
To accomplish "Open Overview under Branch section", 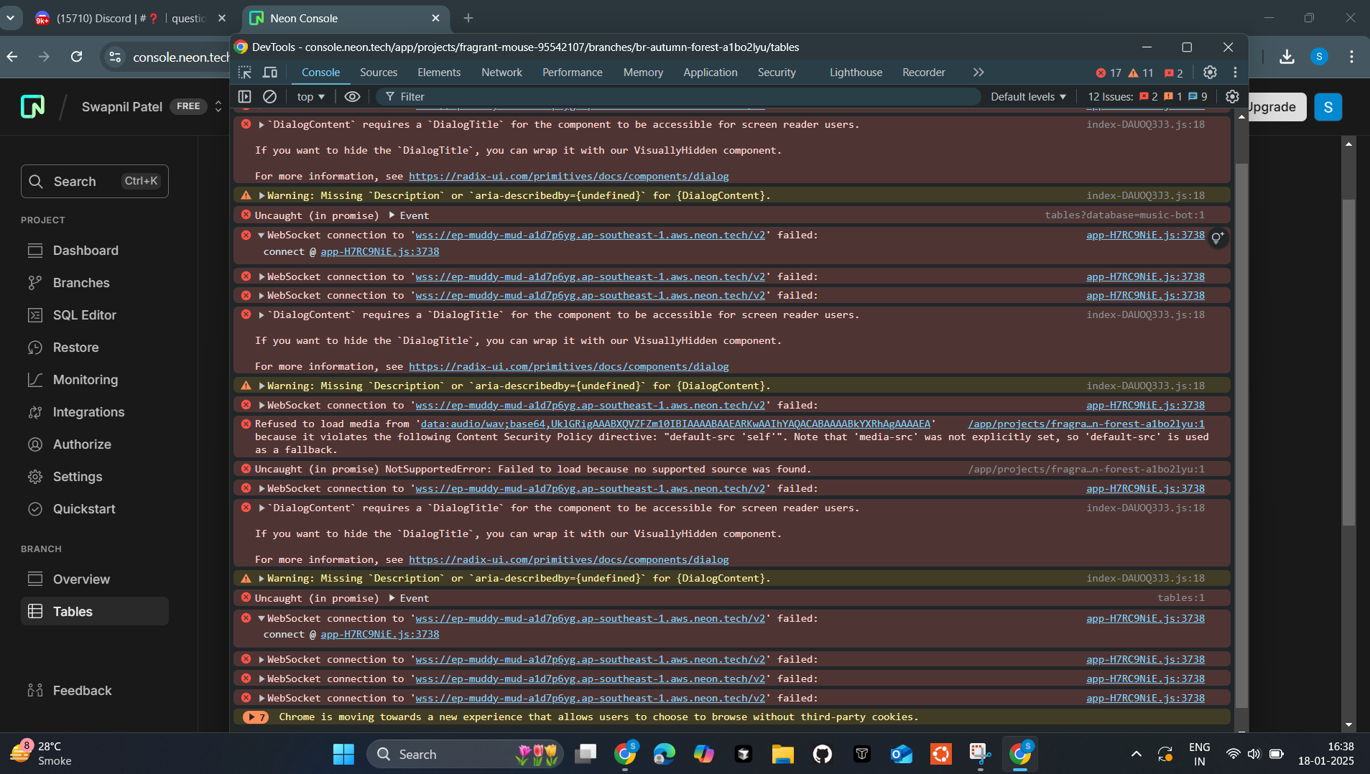I will (95, 579).
